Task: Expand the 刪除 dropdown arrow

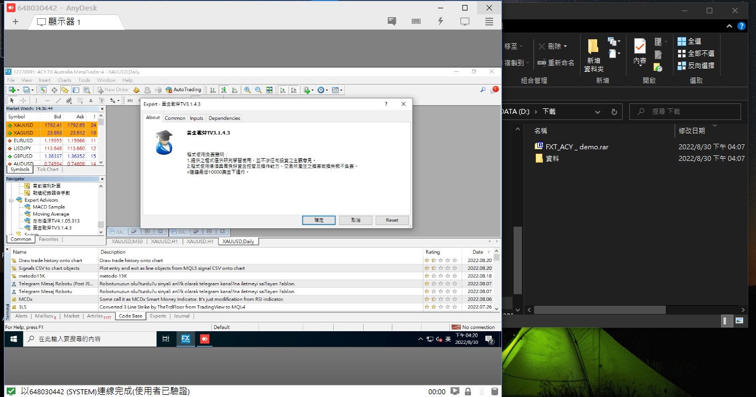Action: click(x=571, y=46)
